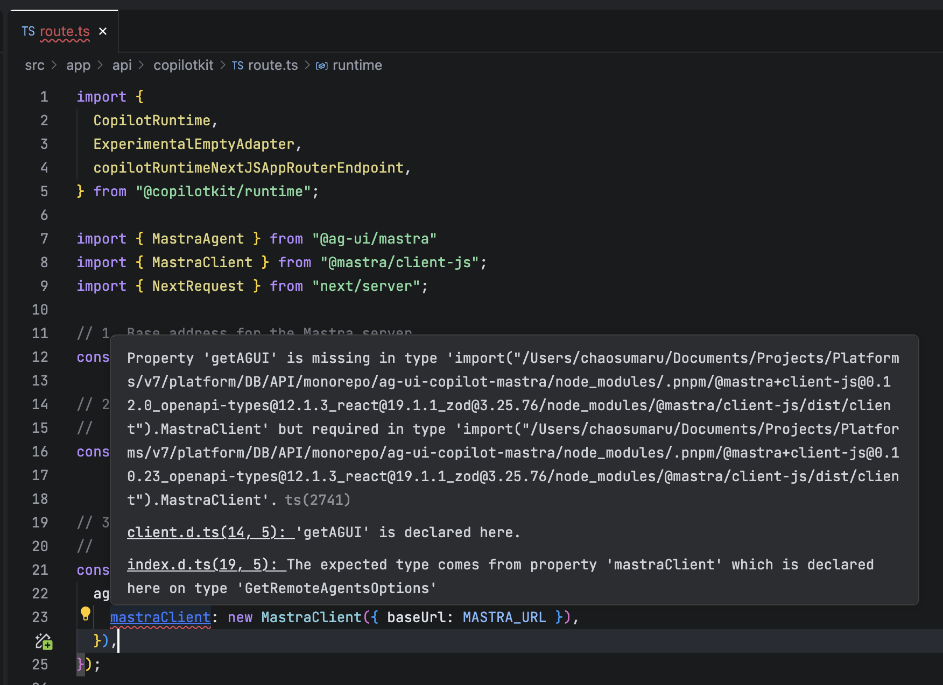Select the runtime breadcrumb symbol
The image size is (943, 685).
pos(357,66)
